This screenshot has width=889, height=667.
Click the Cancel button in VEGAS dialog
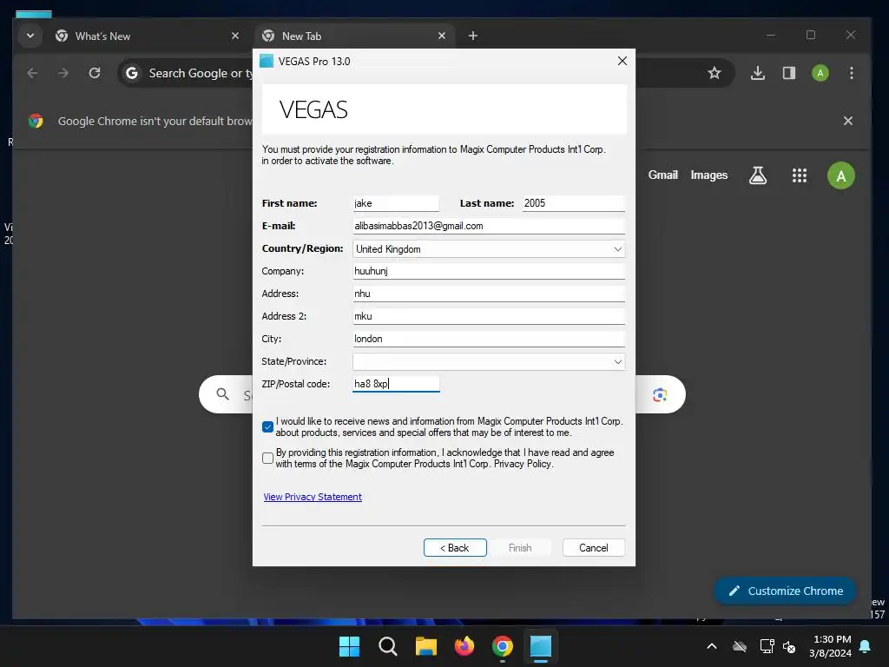(594, 547)
